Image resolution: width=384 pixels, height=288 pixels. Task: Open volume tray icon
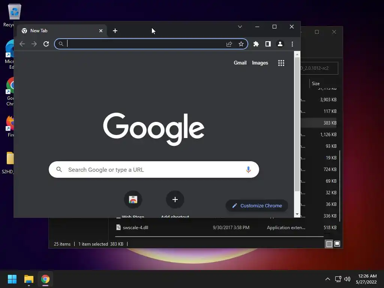pyautogui.click(x=347, y=279)
